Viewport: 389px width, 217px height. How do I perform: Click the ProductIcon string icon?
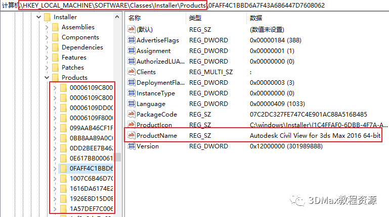132,125
